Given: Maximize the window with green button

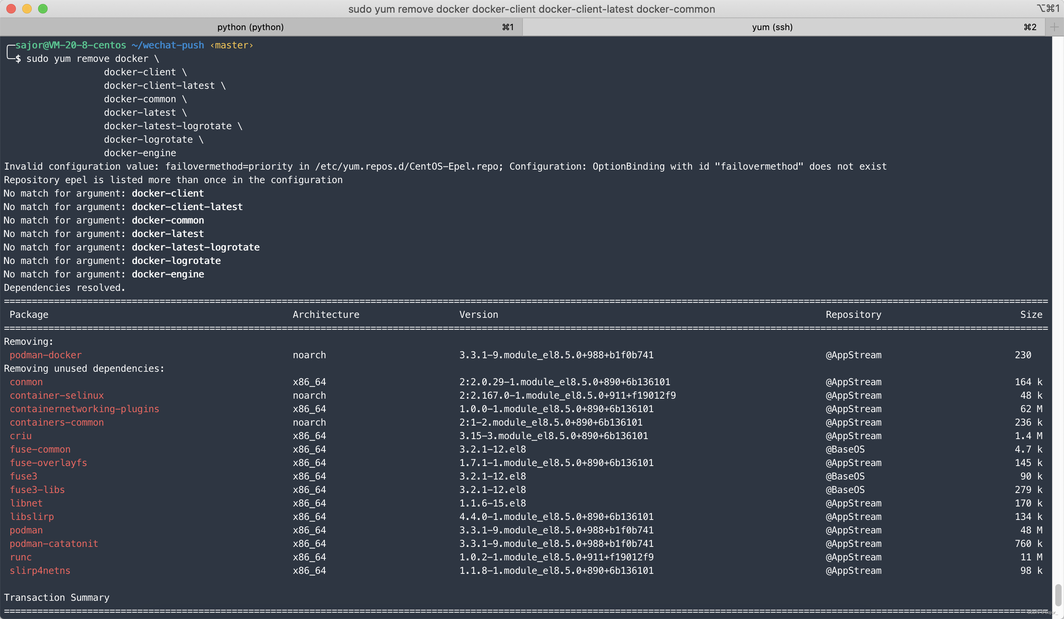Looking at the screenshot, I should click(x=42, y=9).
